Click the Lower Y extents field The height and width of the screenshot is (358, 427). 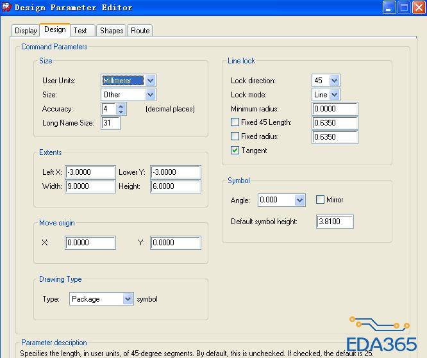pyautogui.click(x=176, y=172)
